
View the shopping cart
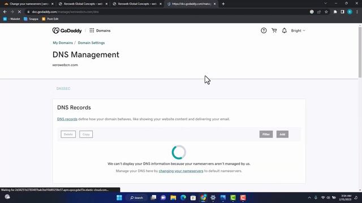coord(274,30)
